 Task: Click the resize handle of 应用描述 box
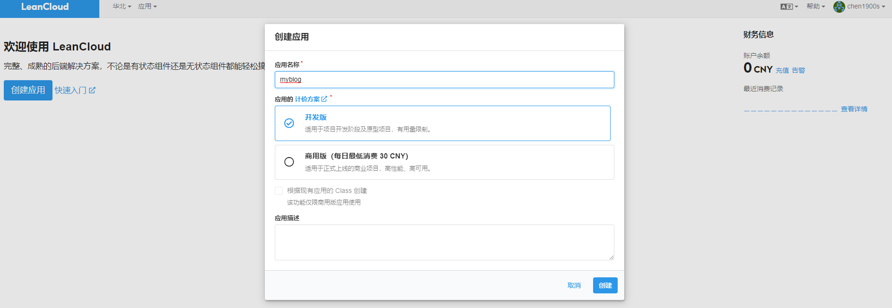(x=611, y=257)
